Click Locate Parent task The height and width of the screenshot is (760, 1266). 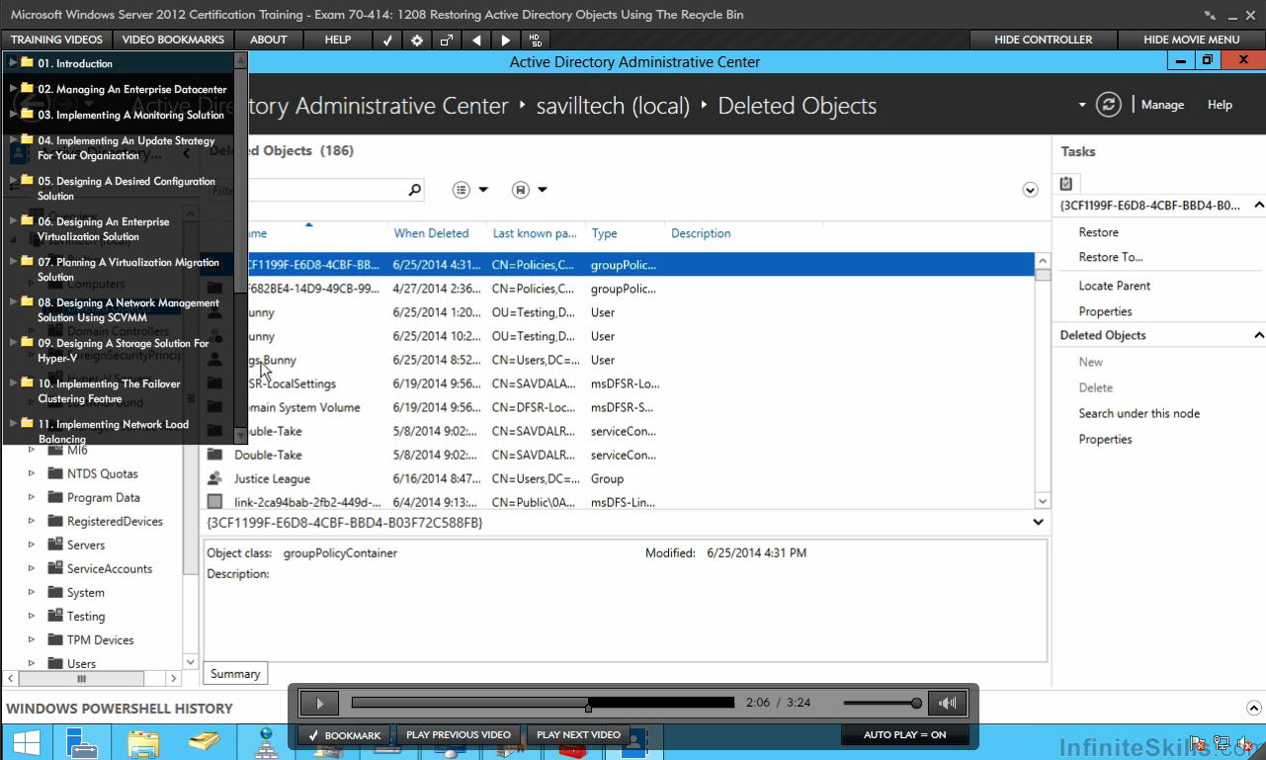[x=1114, y=286]
